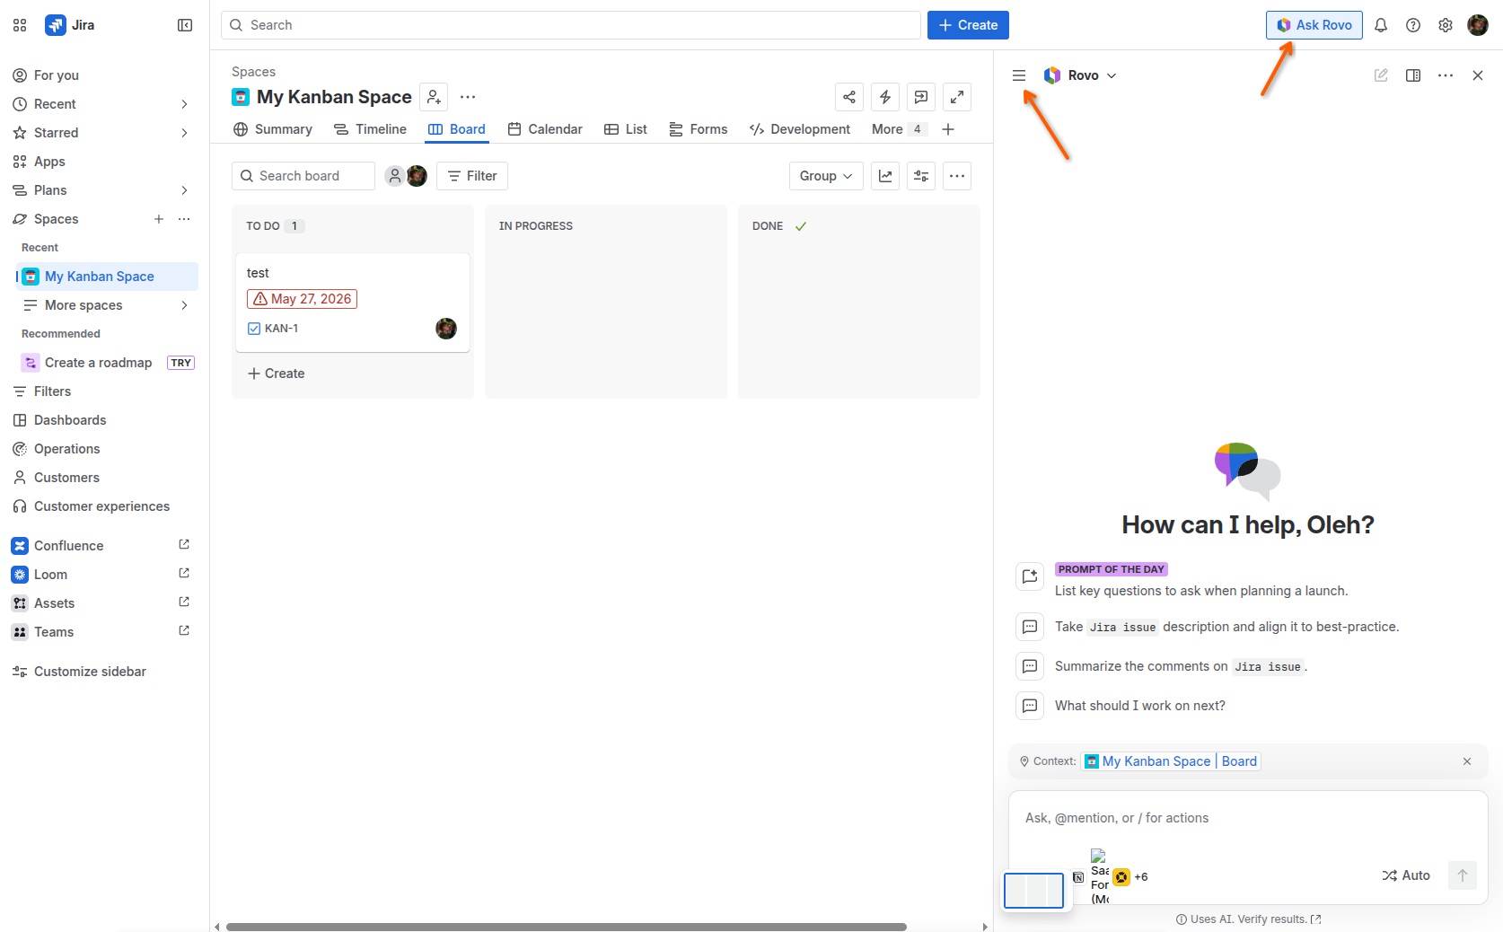Add a new tab with the plus icon
Viewport: 1503px width, 932px height.
[x=948, y=129]
